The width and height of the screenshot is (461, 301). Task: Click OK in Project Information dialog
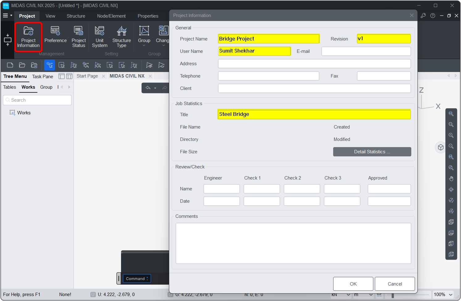click(353, 284)
